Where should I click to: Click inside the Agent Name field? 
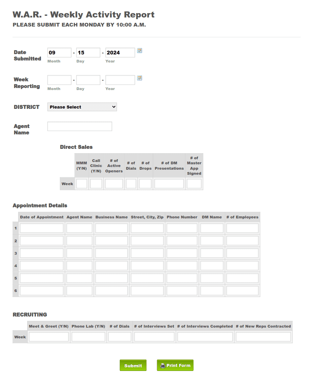point(79,126)
